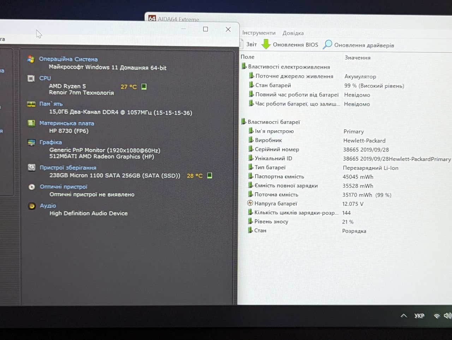Click the battery icon beside Рівень зносу
Image resolution: width=452 pixels, height=340 pixels.
point(250,221)
